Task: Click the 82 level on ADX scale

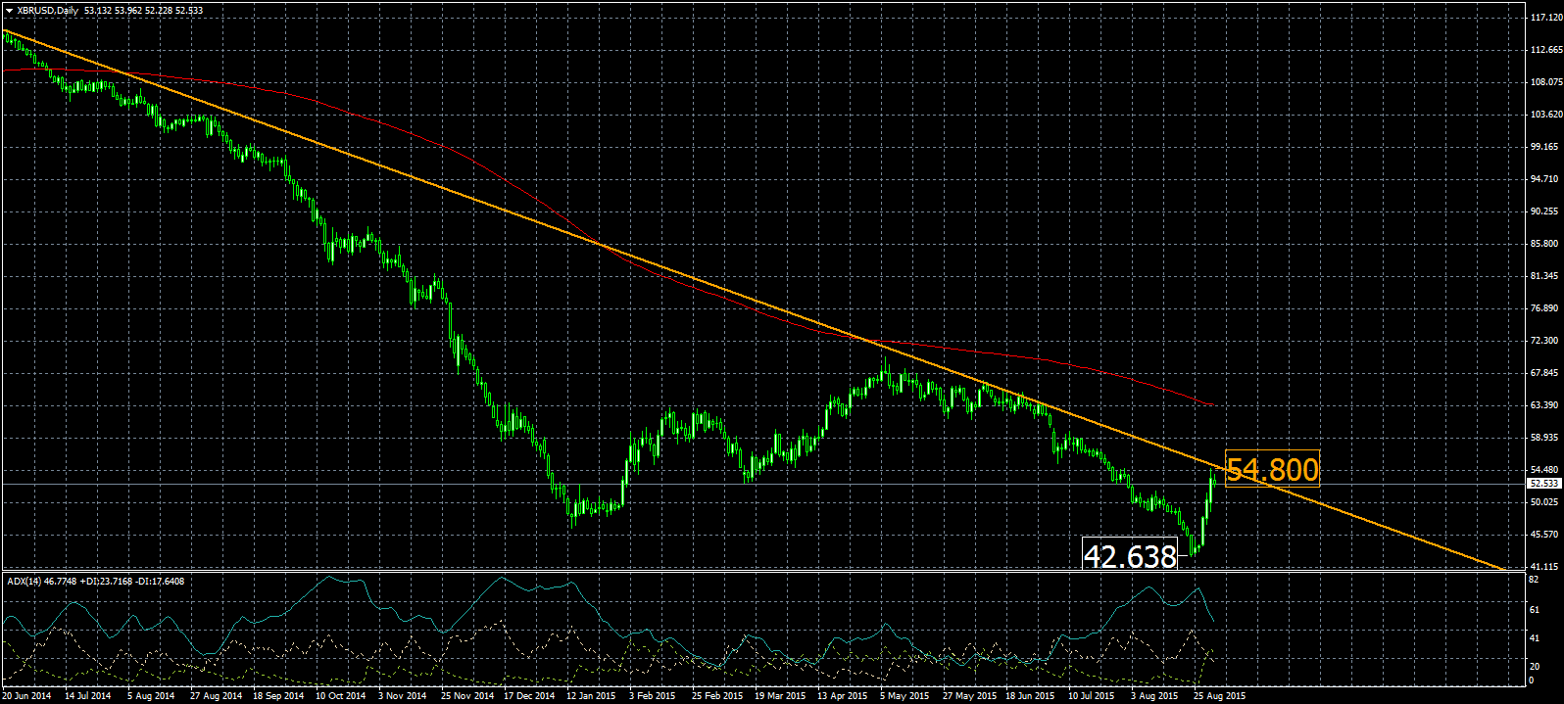Action: click(x=1534, y=581)
